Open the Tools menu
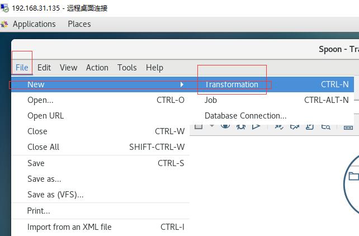Viewport: 359px width, 236px height. (127, 68)
